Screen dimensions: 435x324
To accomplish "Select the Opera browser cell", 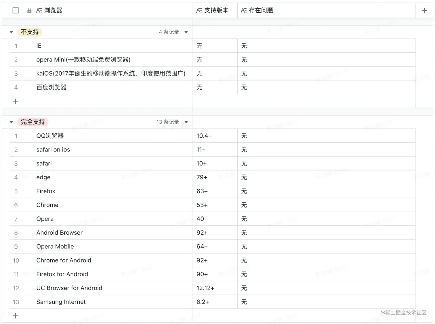I will pyautogui.click(x=101, y=219).
